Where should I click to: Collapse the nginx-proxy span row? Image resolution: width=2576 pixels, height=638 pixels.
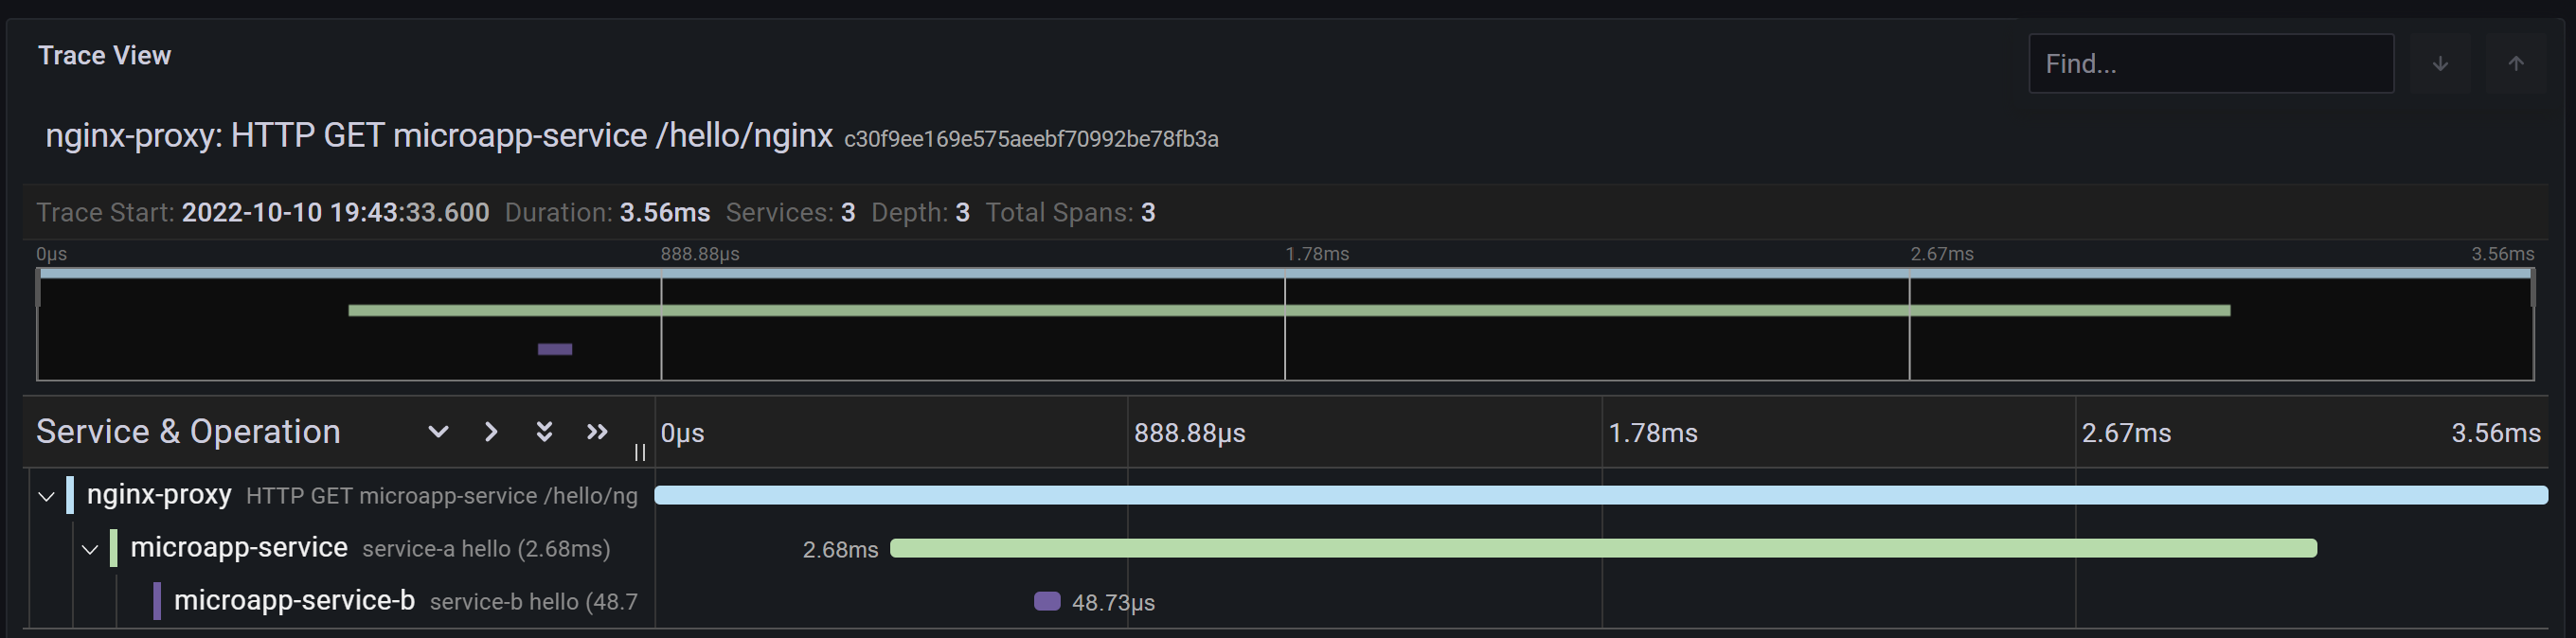point(46,496)
